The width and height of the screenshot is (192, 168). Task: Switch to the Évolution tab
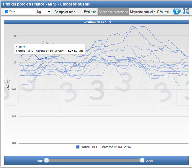tap(90, 12)
